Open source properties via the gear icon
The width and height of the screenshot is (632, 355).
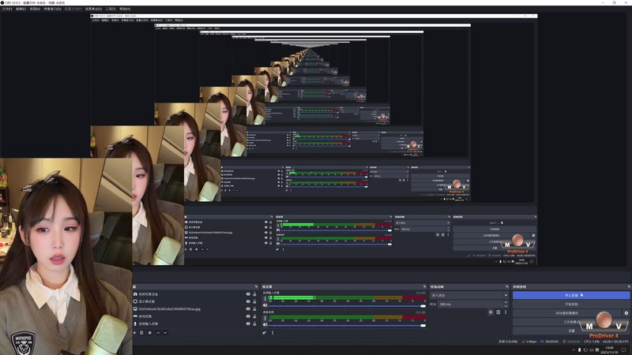tap(150, 333)
